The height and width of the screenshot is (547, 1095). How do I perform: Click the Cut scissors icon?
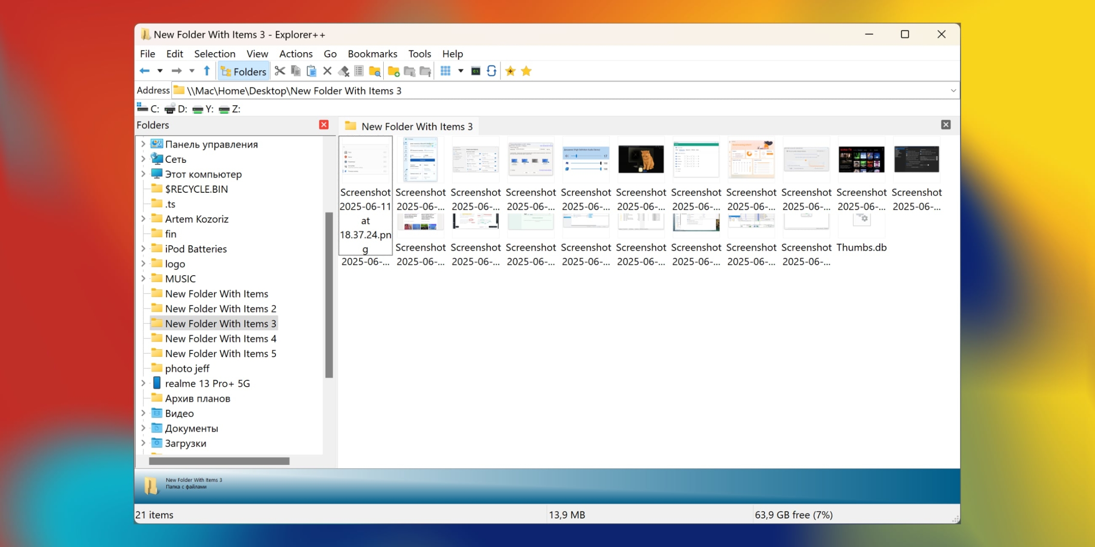280,71
